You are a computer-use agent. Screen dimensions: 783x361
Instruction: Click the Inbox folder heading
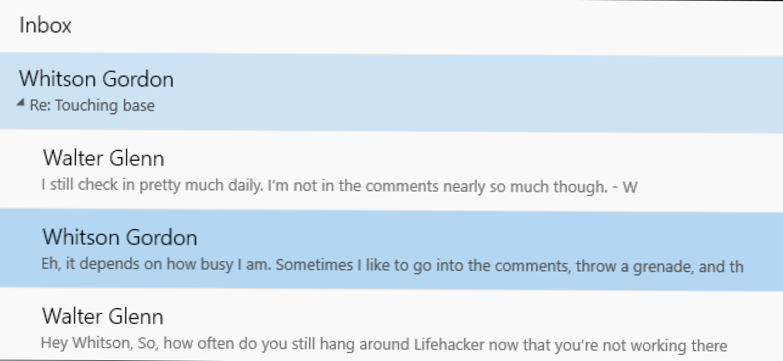click(46, 26)
